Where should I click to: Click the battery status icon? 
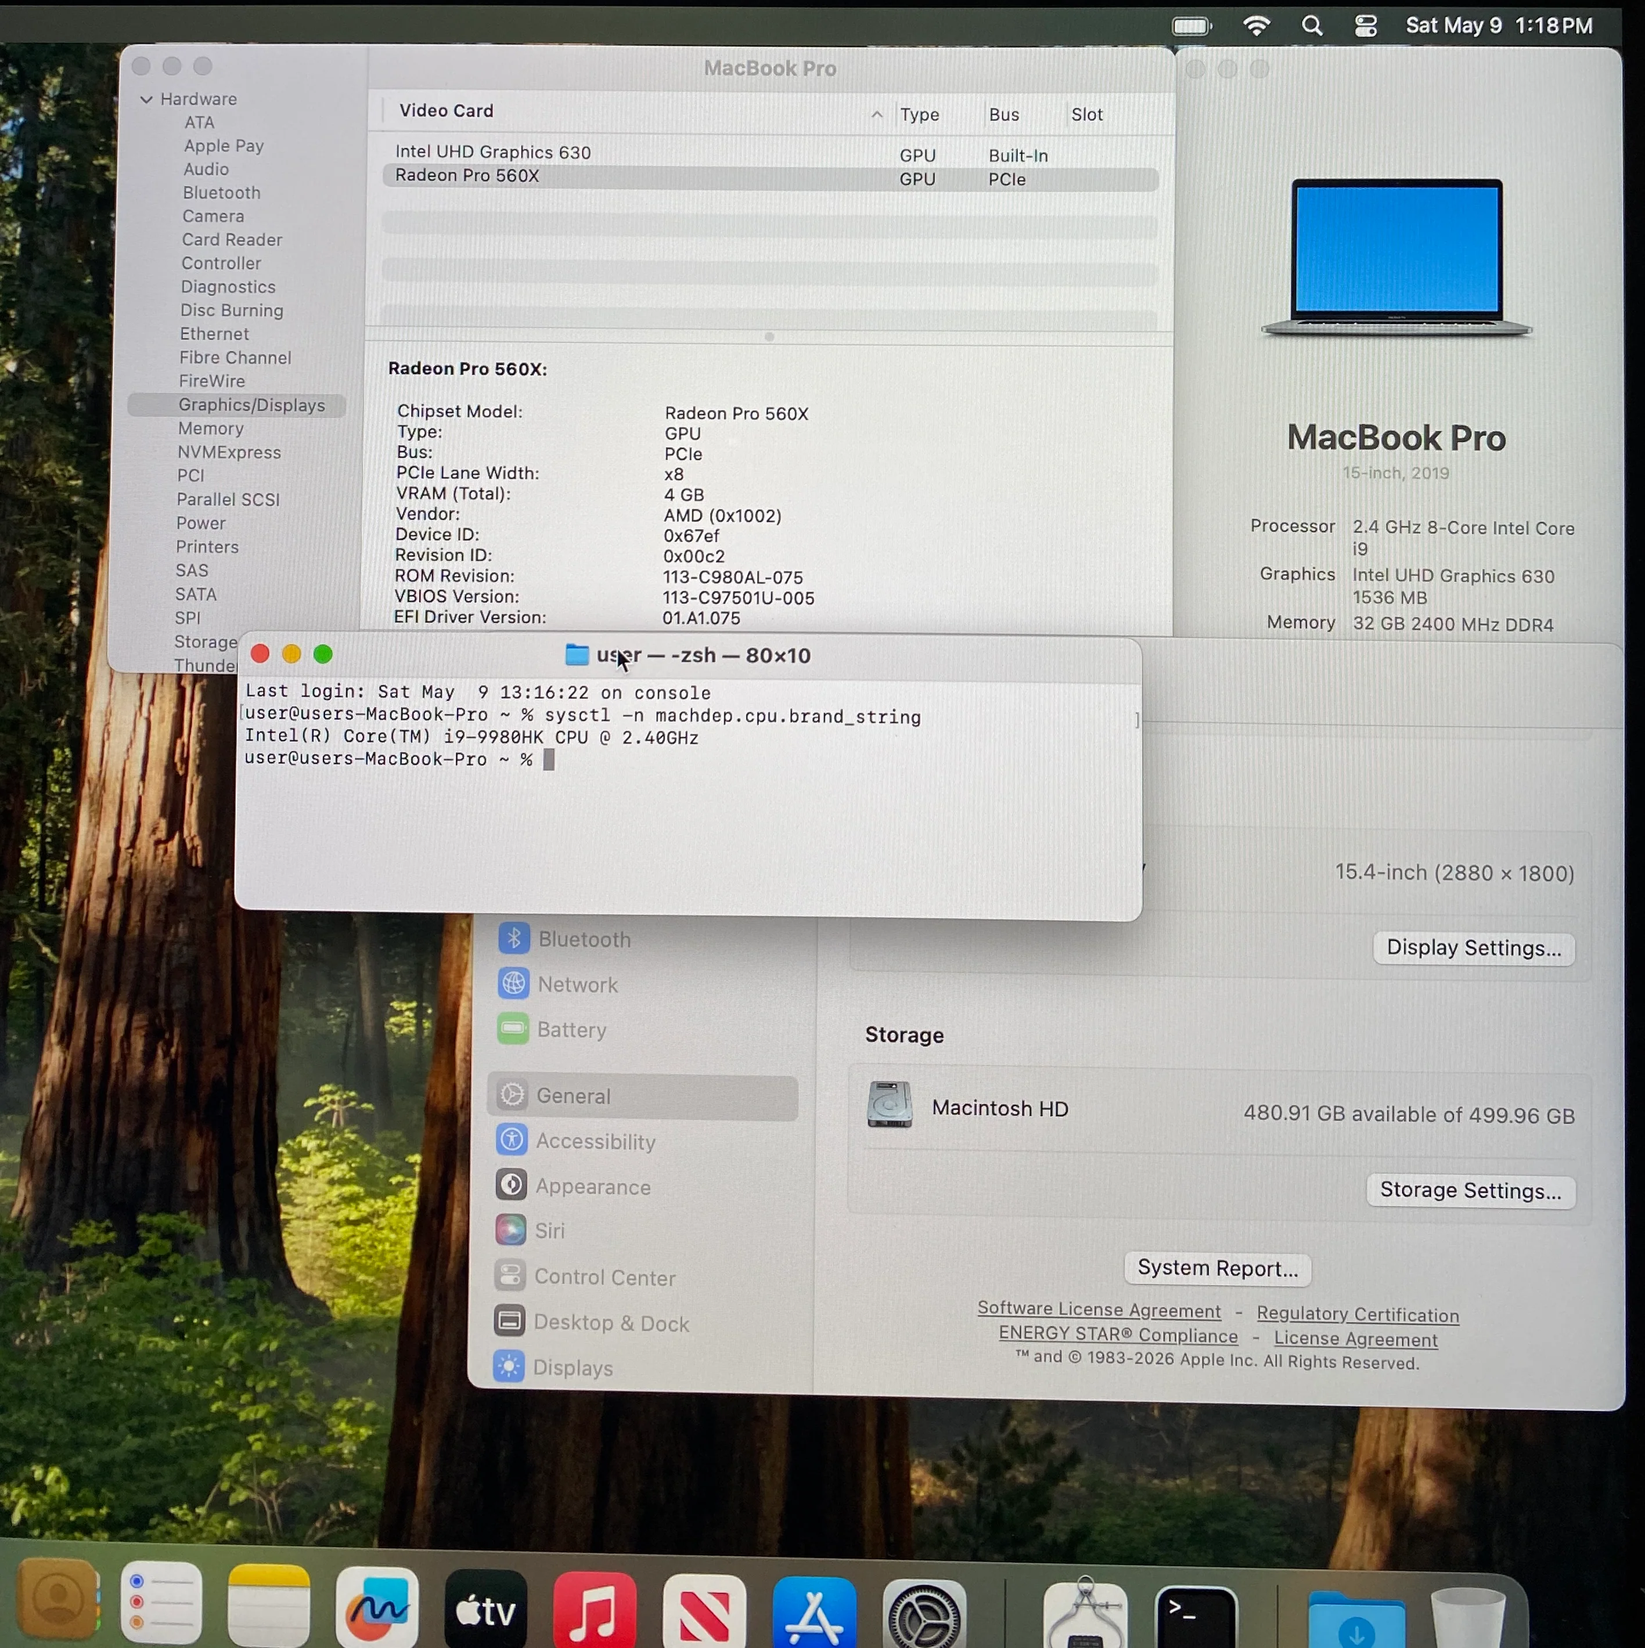pos(1191,27)
